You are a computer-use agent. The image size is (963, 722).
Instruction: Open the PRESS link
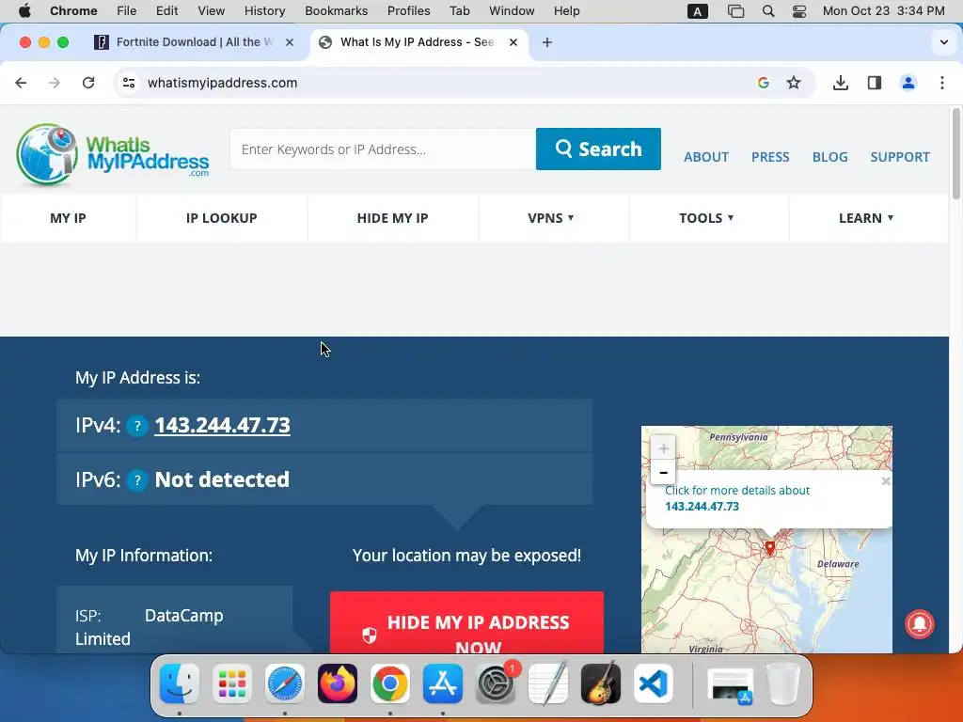coord(770,157)
